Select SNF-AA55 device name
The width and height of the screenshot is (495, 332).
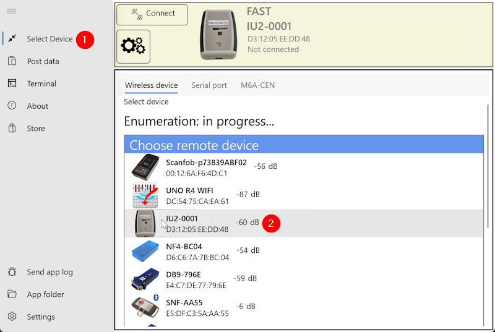tap(184, 303)
